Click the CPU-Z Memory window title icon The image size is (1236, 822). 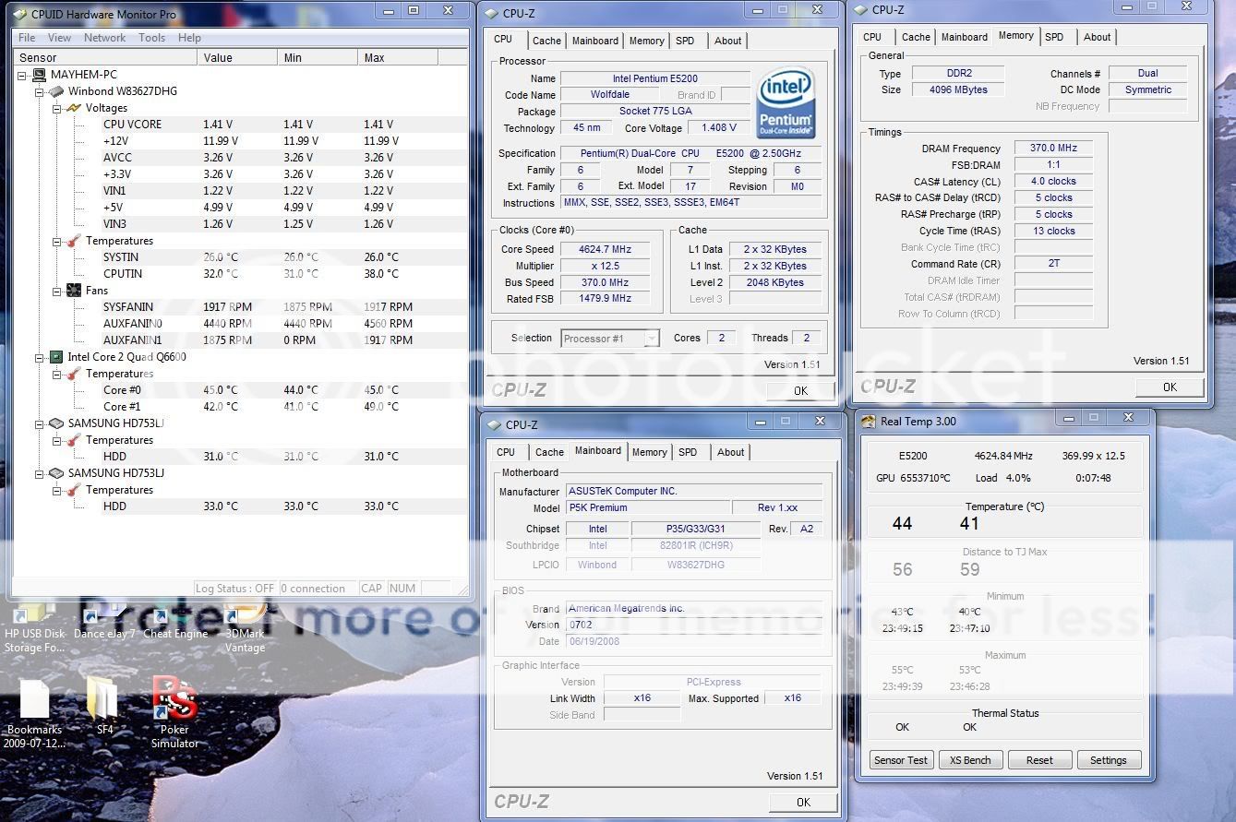click(x=861, y=10)
